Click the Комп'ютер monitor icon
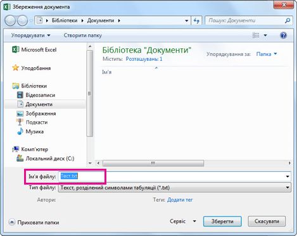The image size is (297, 236). [15, 149]
